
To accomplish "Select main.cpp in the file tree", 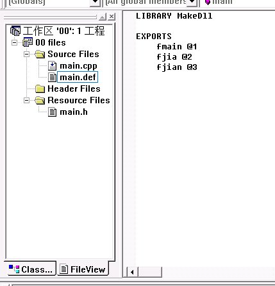I will pyautogui.click(x=78, y=66).
